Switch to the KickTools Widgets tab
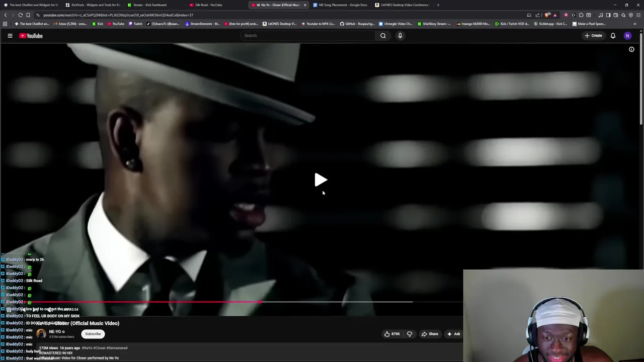 pyautogui.click(x=93, y=5)
